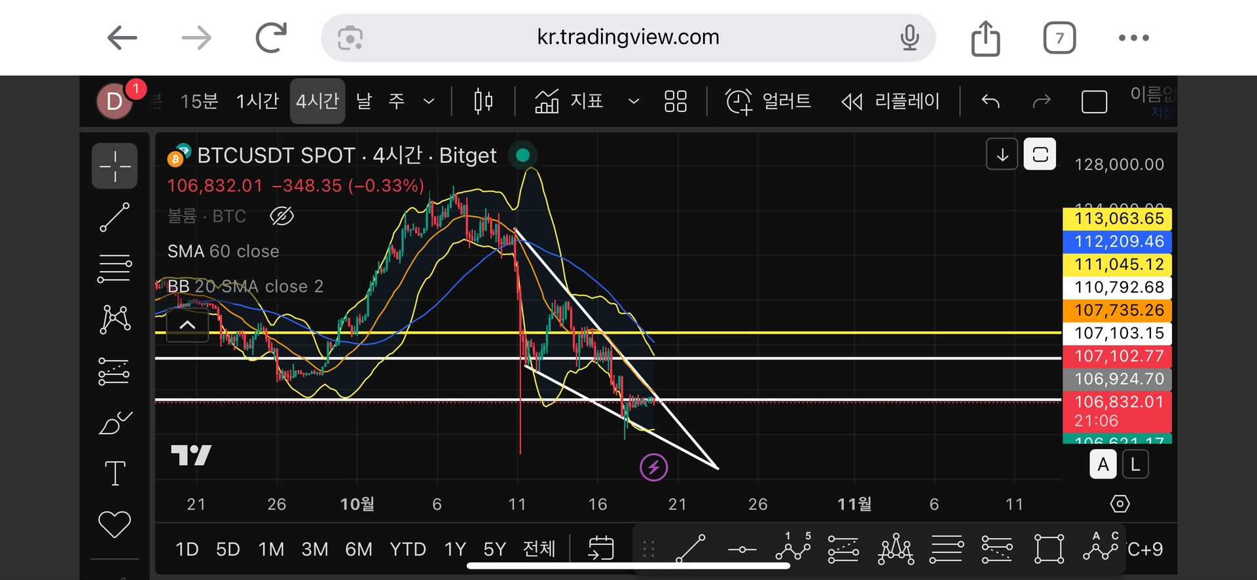Pick Elliott 1-5 wave from favorites toolbar
This screenshot has height=580, width=1257.
[793, 547]
